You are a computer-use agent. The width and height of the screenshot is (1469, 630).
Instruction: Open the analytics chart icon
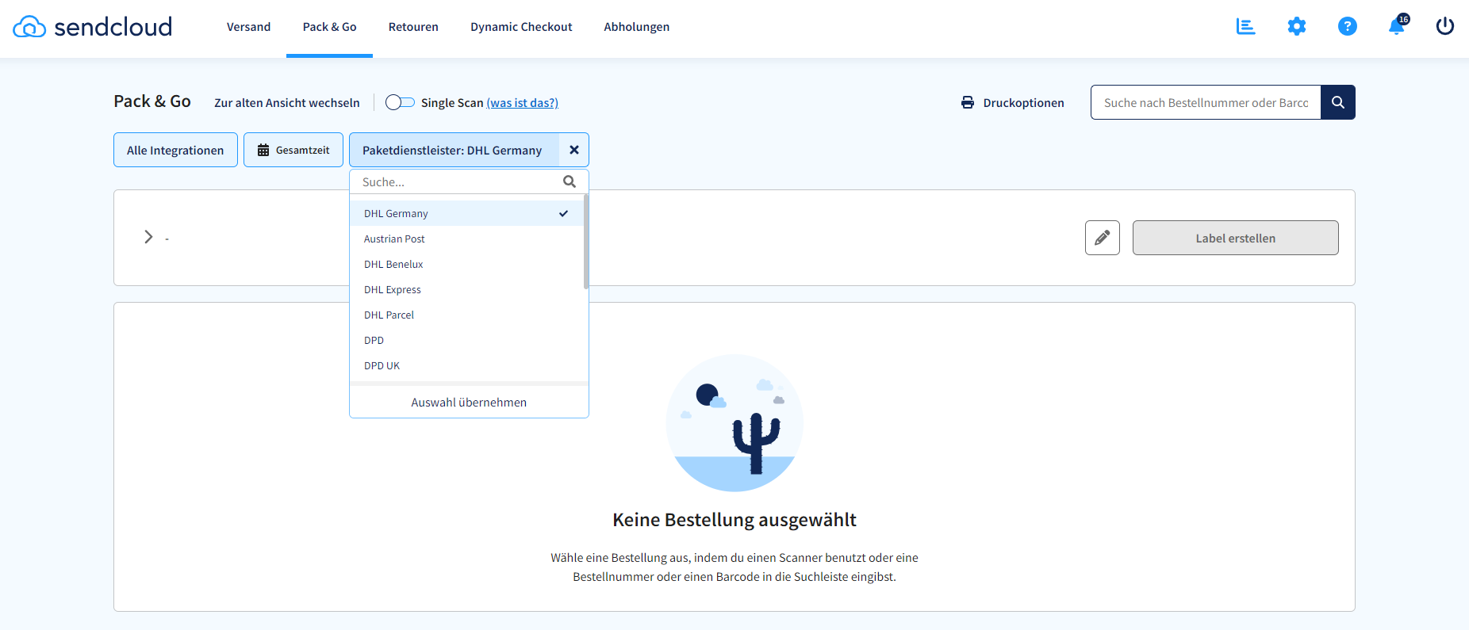coord(1245,26)
